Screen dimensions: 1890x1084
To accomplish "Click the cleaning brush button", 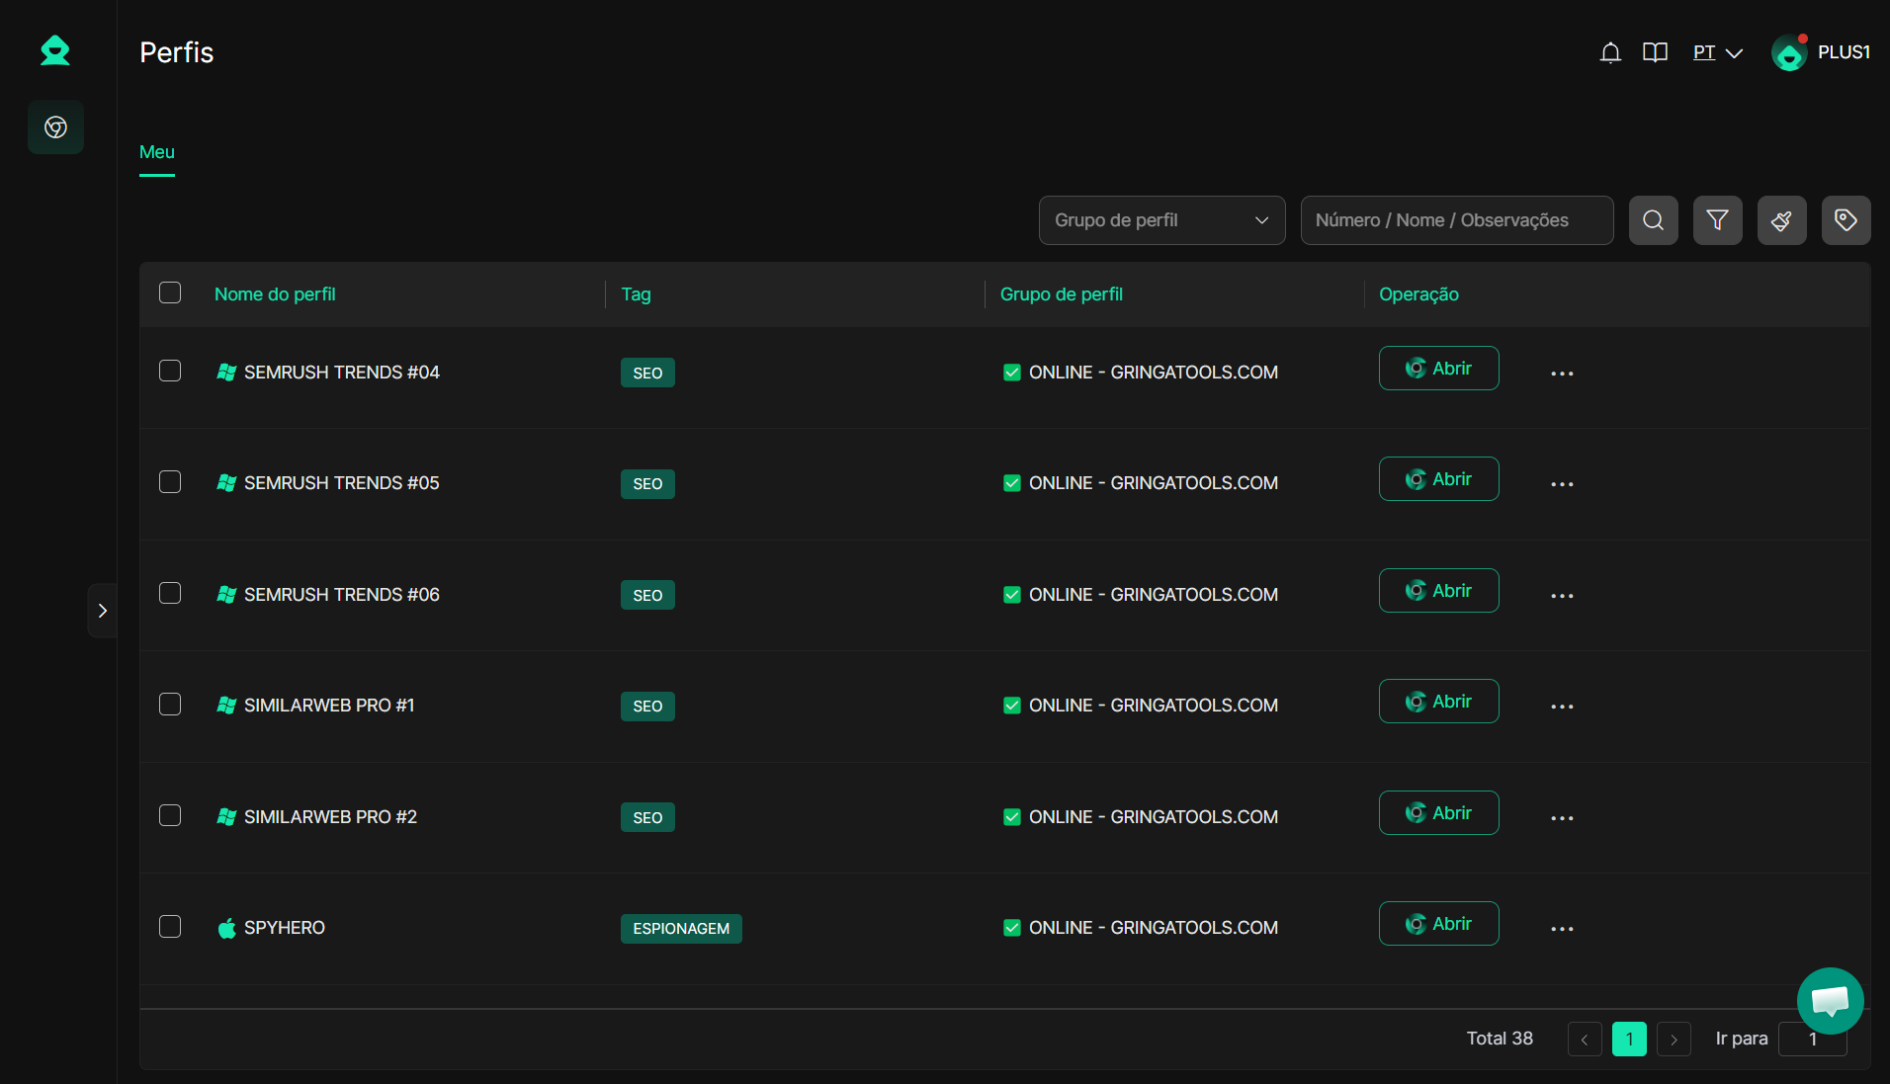I will pyautogui.click(x=1782, y=220).
